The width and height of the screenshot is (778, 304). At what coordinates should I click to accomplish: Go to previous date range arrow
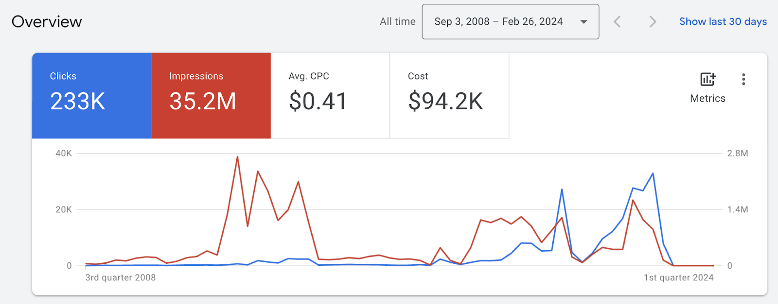617,22
